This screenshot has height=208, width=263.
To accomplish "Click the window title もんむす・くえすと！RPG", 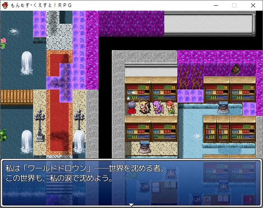I will [x=41, y=5].
